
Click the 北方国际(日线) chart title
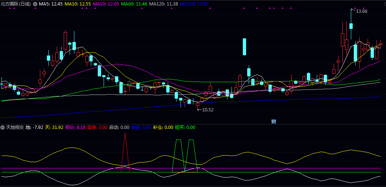[16, 4]
